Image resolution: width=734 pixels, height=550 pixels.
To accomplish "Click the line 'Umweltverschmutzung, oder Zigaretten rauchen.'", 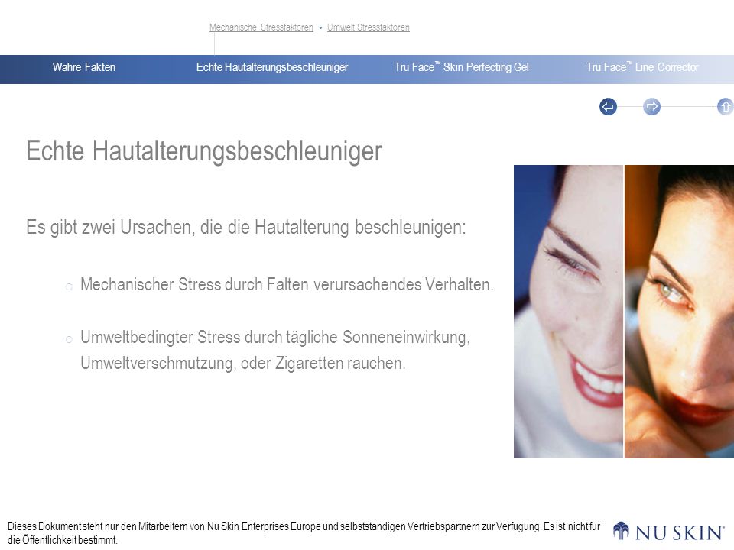I will tap(243, 363).
